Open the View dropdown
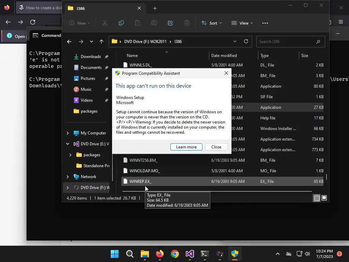Viewport: 349px width, 262px height. 242,23
